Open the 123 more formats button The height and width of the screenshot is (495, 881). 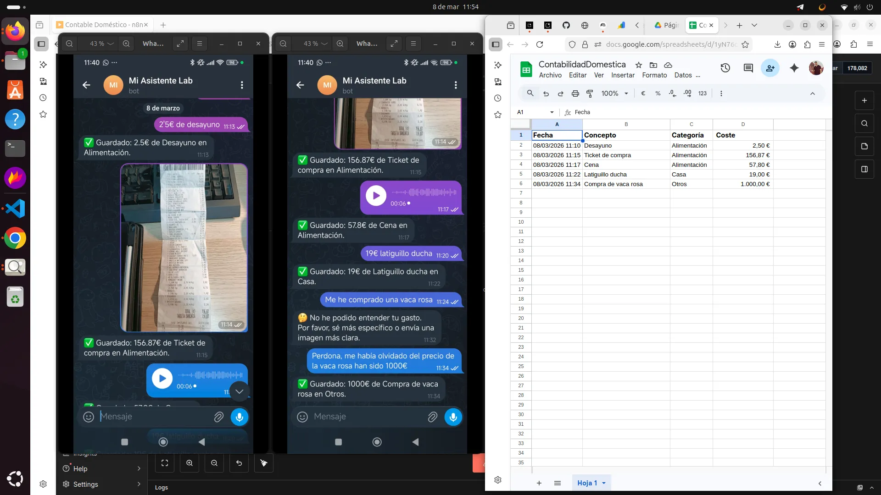(x=702, y=93)
